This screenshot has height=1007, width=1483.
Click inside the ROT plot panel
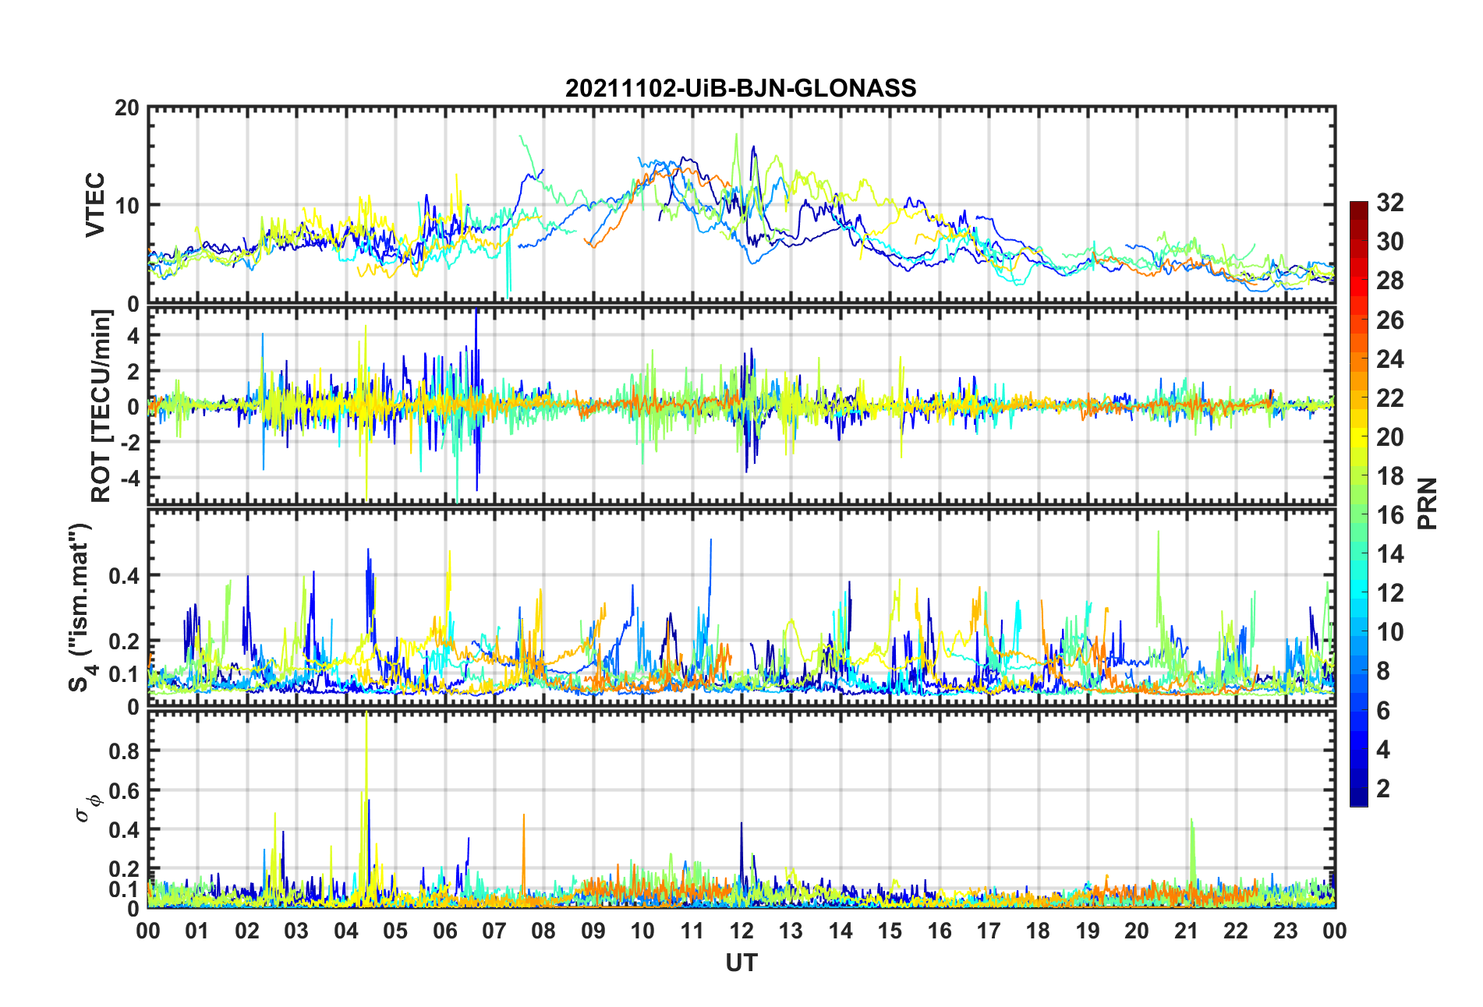[x=741, y=405]
